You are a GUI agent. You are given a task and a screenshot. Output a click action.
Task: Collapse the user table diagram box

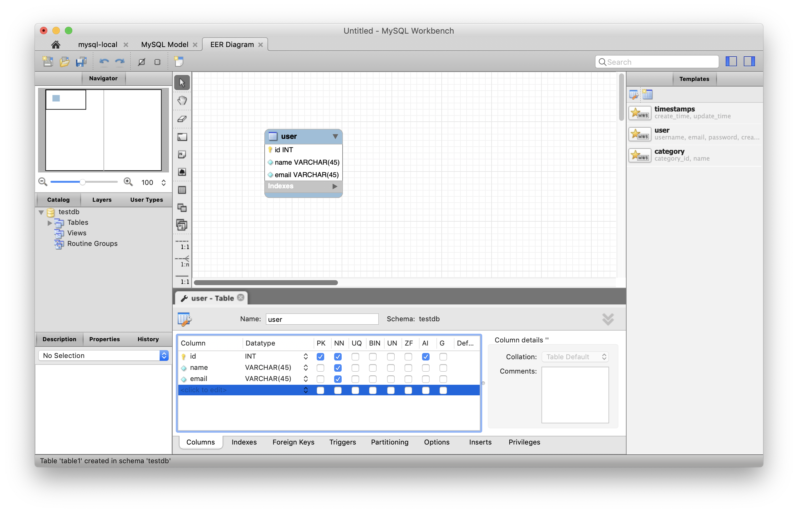point(335,136)
